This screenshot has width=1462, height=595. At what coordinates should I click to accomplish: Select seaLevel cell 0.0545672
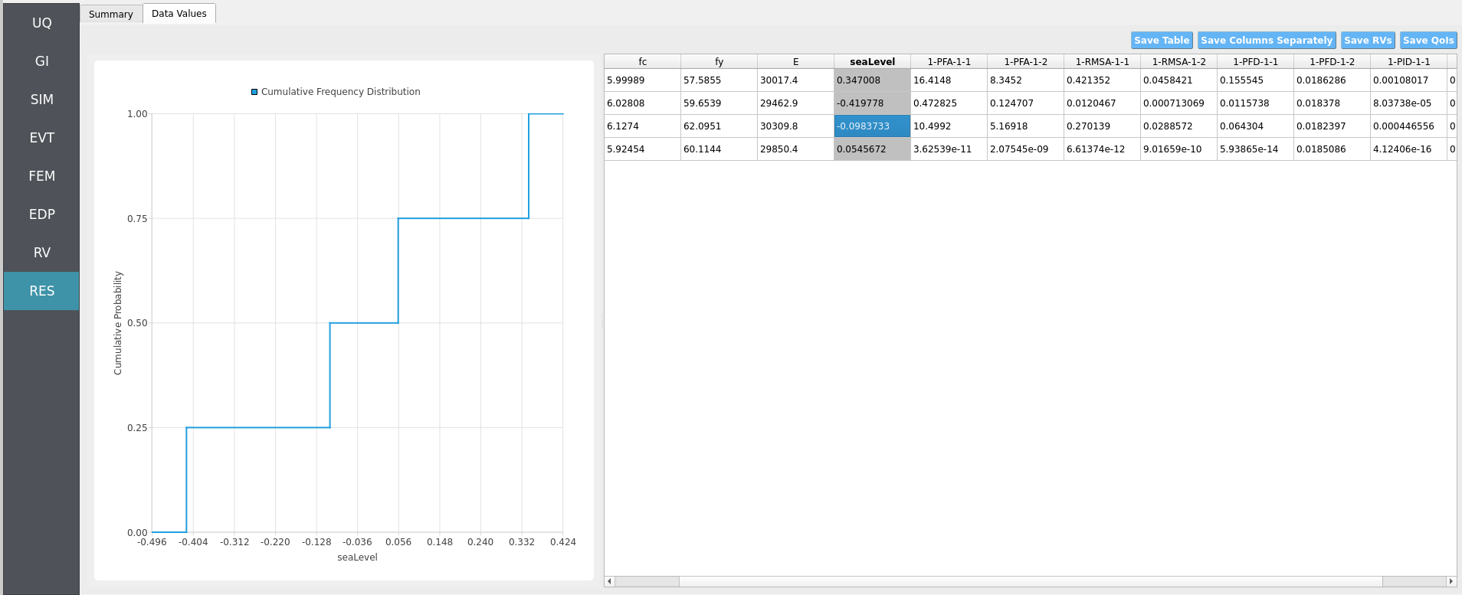point(872,149)
